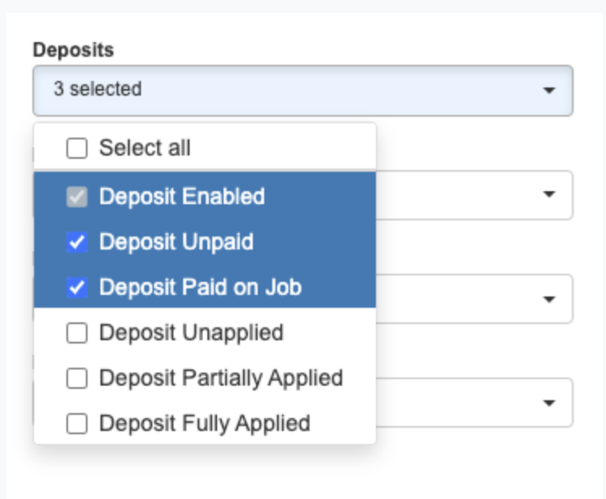The height and width of the screenshot is (499, 606).
Task: Open the second dropdown below Deposits
Action: (549, 194)
